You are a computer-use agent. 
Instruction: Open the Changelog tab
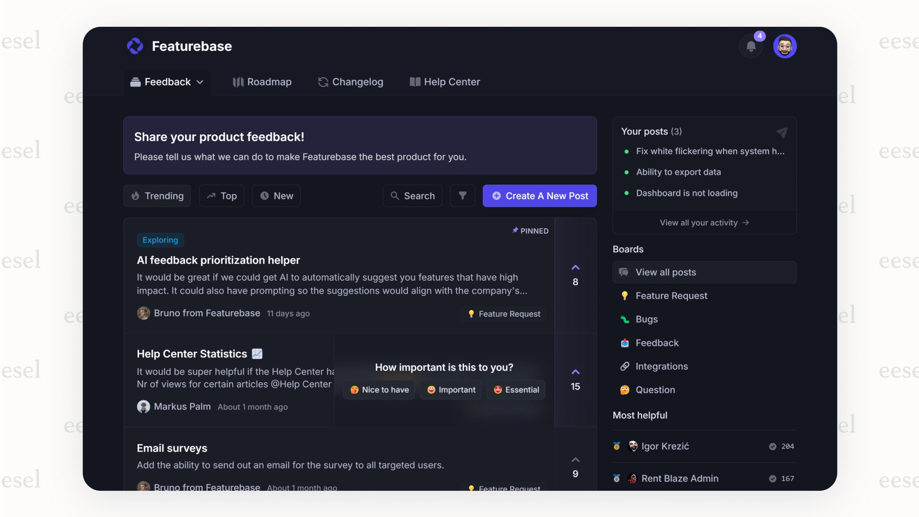coord(351,82)
